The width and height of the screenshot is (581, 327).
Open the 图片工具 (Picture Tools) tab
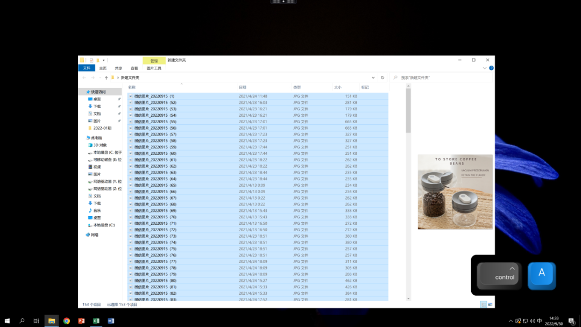pos(154,68)
